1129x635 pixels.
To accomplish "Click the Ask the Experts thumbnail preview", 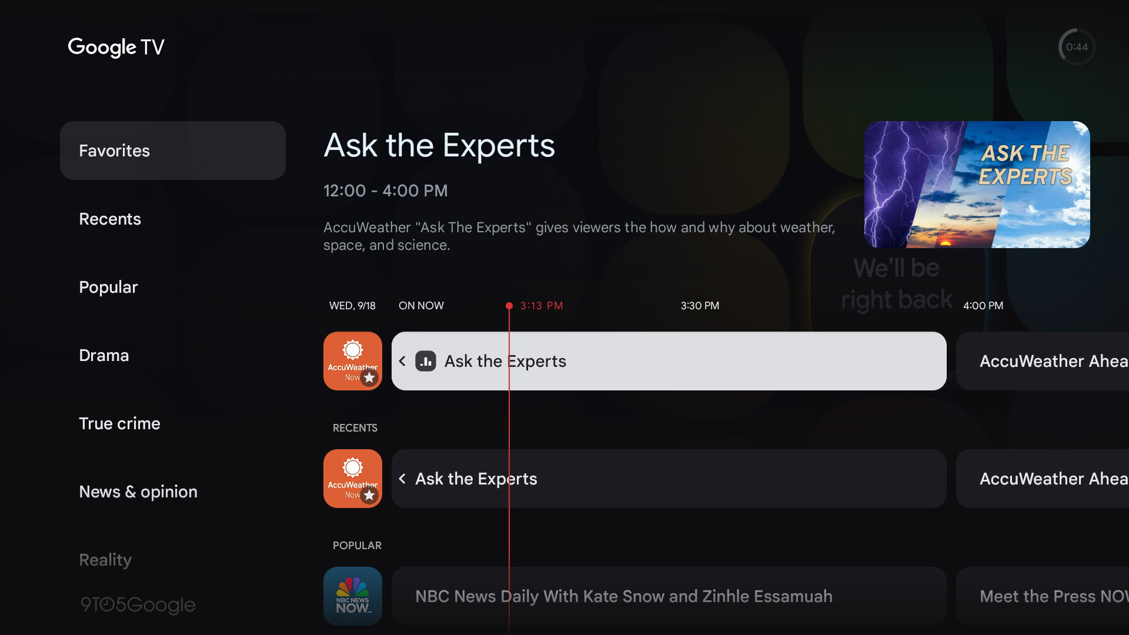I will (978, 184).
